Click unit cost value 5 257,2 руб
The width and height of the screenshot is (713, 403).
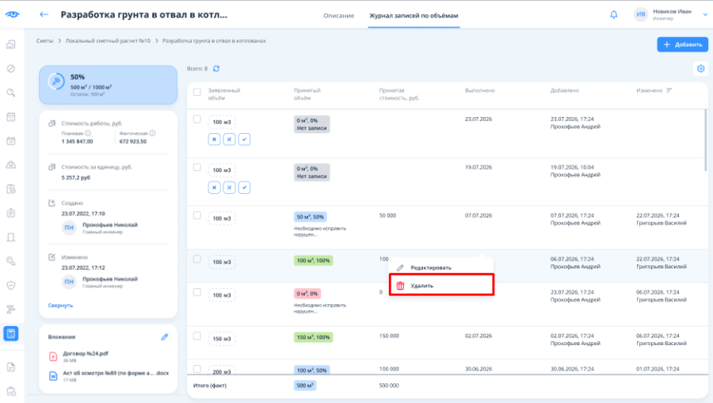tap(76, 177)
